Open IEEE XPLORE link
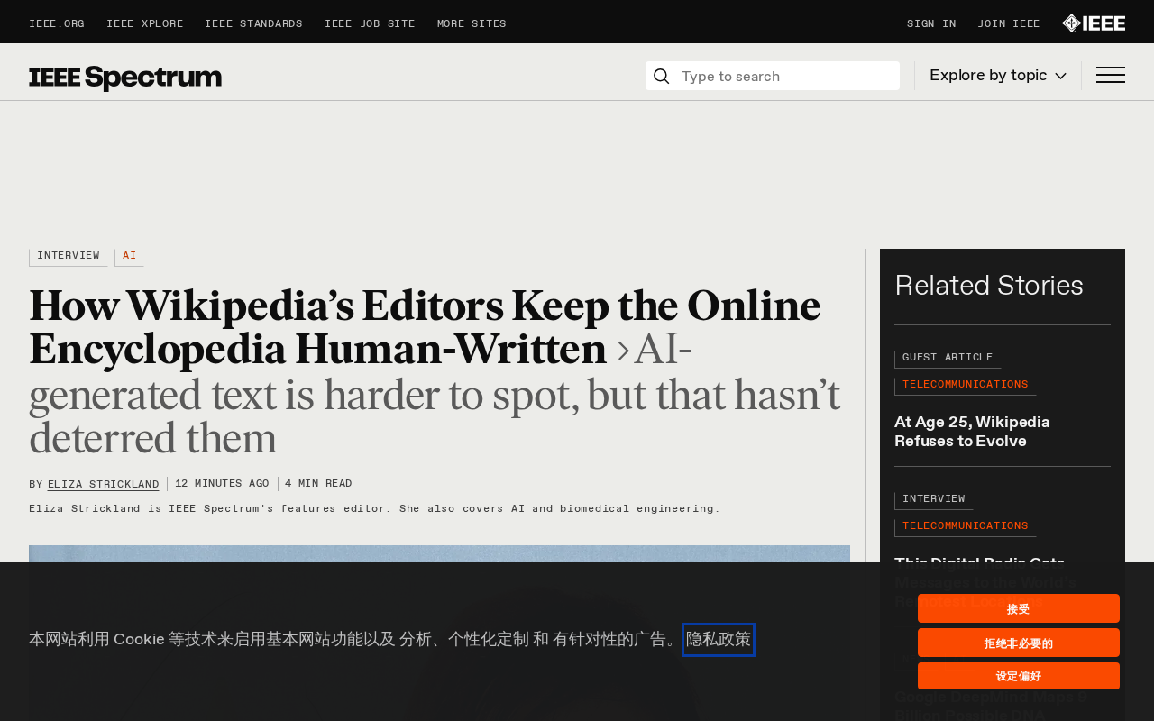Image resolution: width=1154 pixels, height=721 pixels. (144, 24)
